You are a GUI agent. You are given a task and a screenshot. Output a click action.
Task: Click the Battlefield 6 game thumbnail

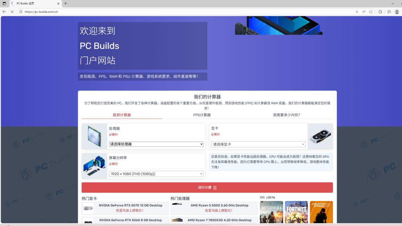point(272,212)
